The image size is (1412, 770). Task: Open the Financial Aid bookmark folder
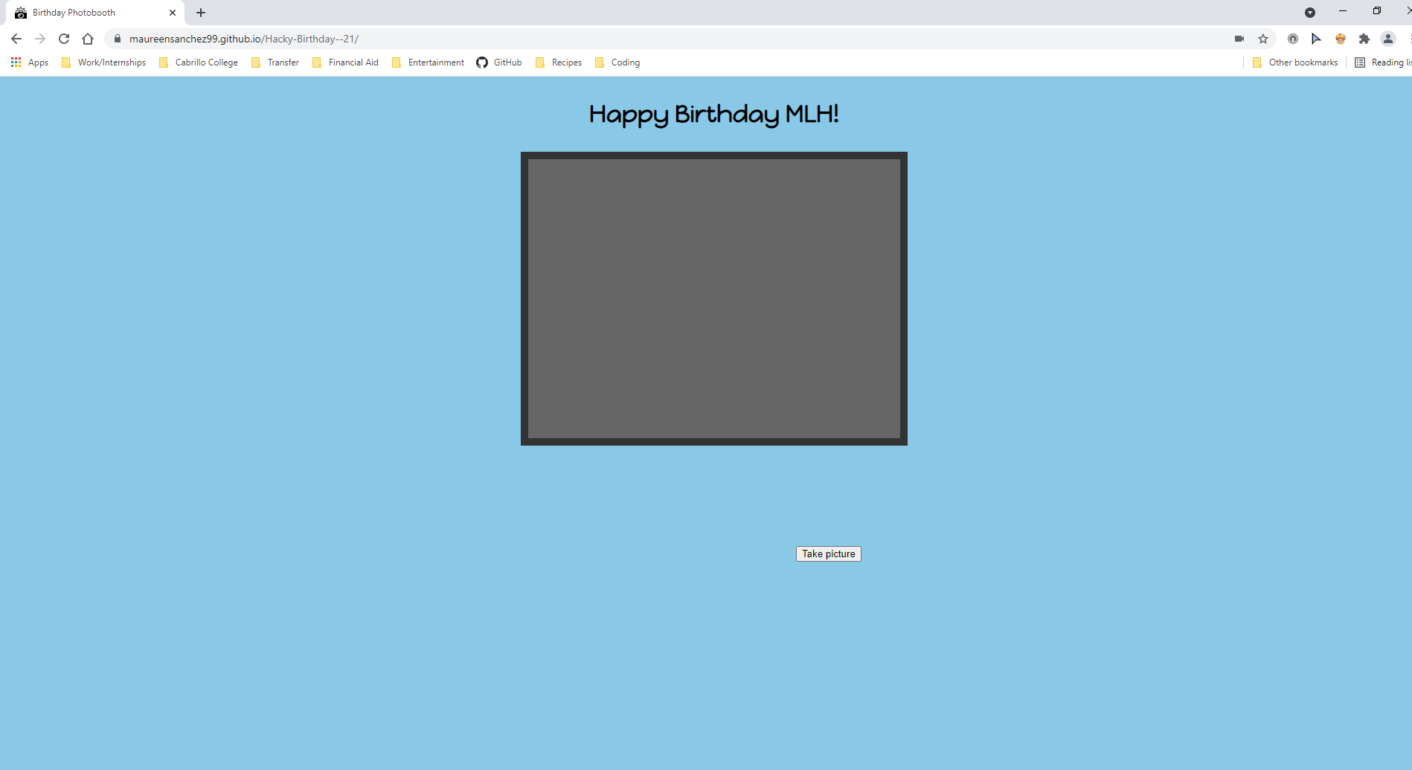click(x=345, y=62)
